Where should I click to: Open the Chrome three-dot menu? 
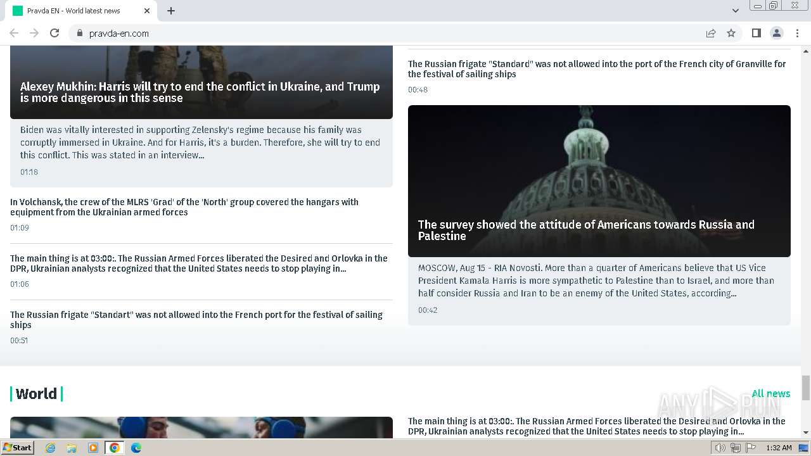(796, 33)
